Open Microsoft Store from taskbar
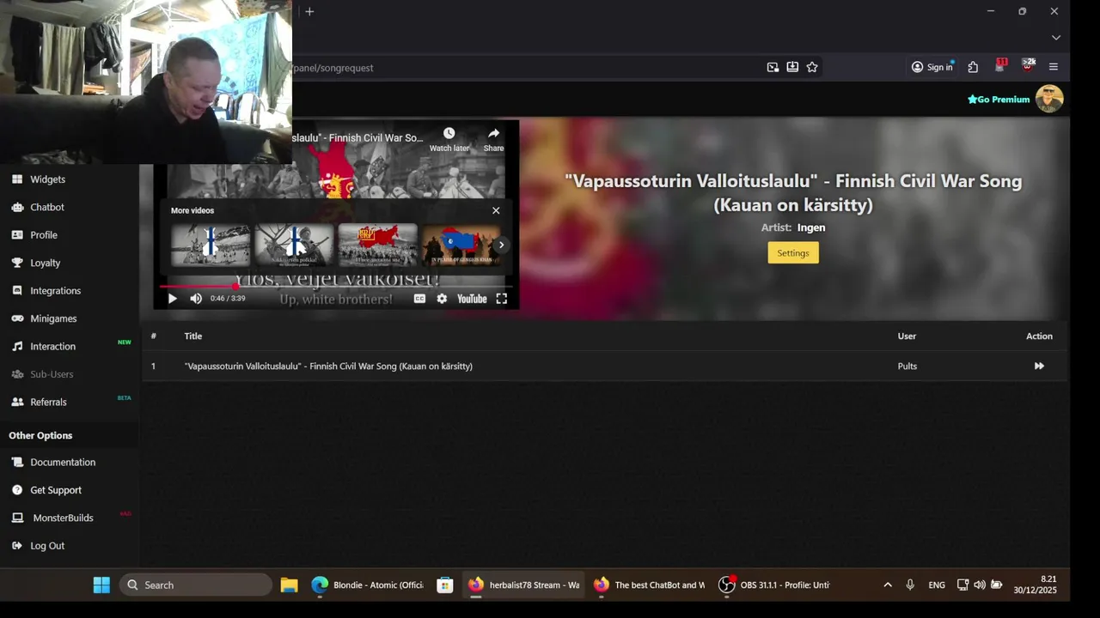 (444, 585)
